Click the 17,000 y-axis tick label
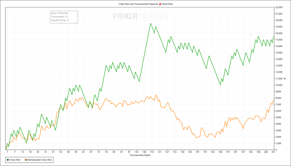The image size is (291, 166). (279, 40)
